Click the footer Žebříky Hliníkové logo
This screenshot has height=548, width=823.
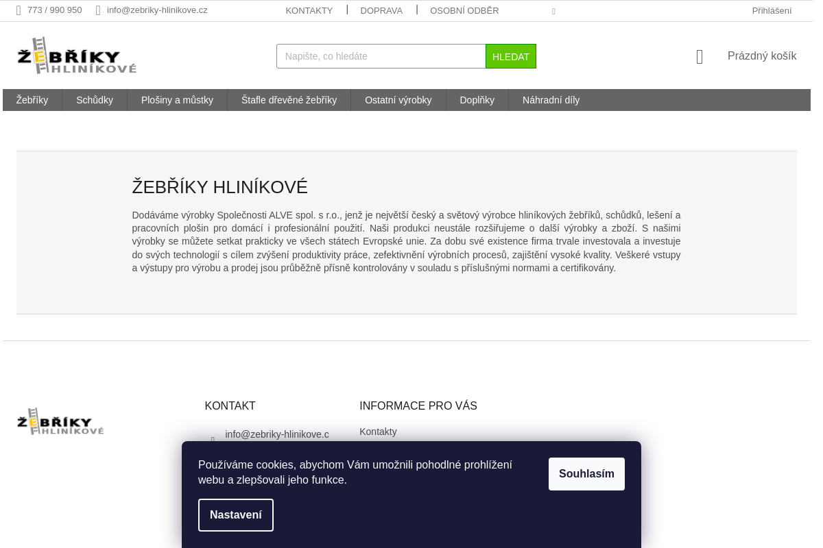(60, 421)
